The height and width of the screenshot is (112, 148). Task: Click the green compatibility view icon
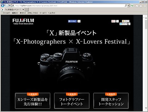[x=132, y=6]
